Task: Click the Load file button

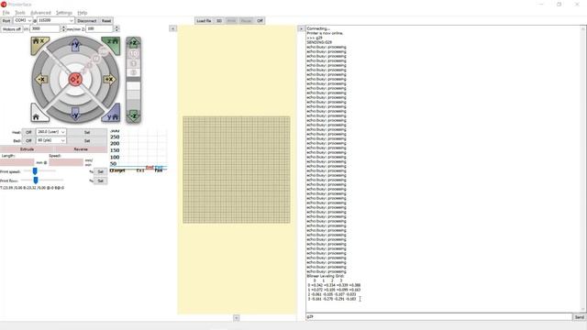Action: [204, 20]
